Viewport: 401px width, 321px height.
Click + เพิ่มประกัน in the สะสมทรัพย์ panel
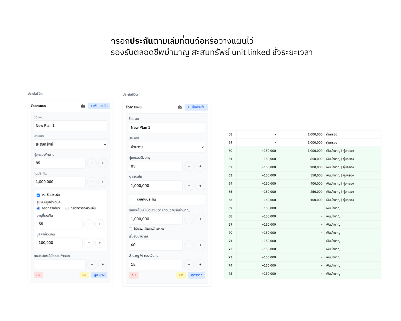(x=99, y=106)
